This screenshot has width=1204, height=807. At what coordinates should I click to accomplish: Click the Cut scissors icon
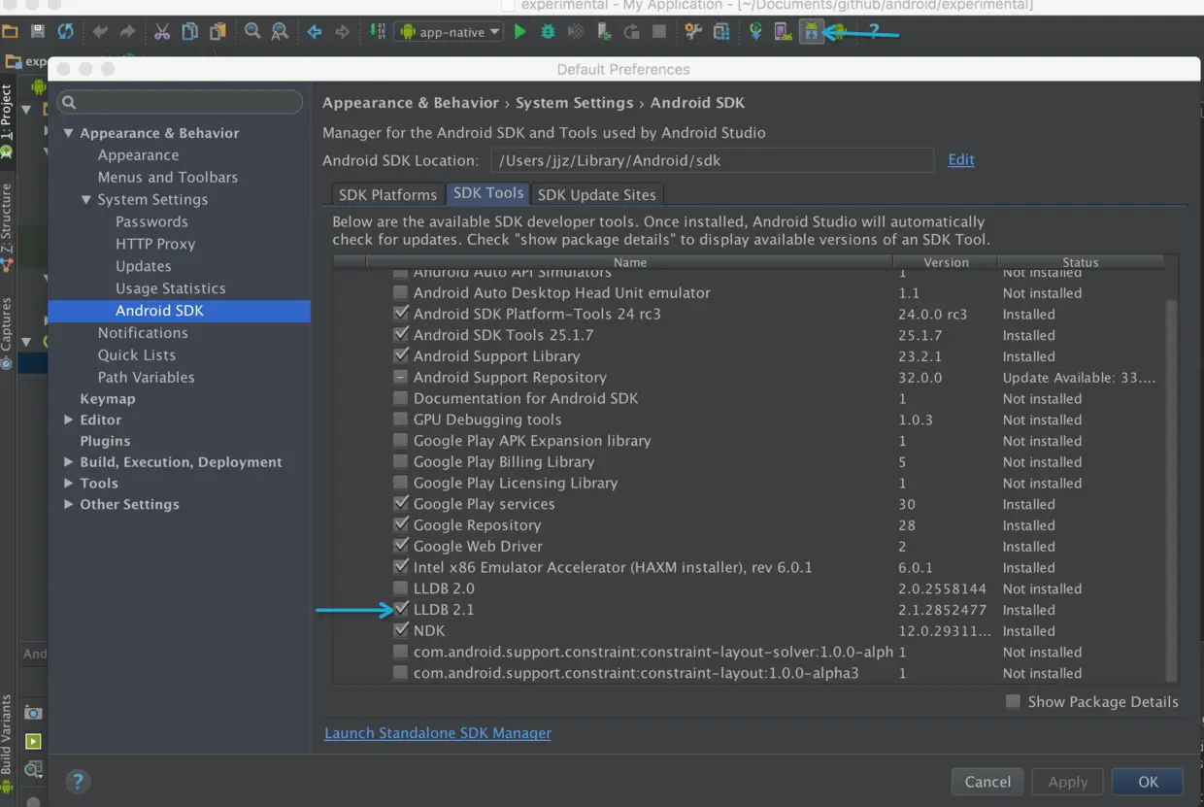(162, 32)
